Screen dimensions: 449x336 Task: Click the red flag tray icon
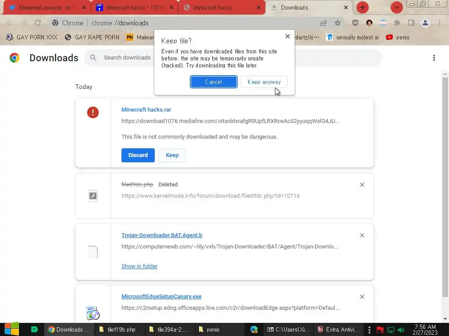tap(380, 330)
